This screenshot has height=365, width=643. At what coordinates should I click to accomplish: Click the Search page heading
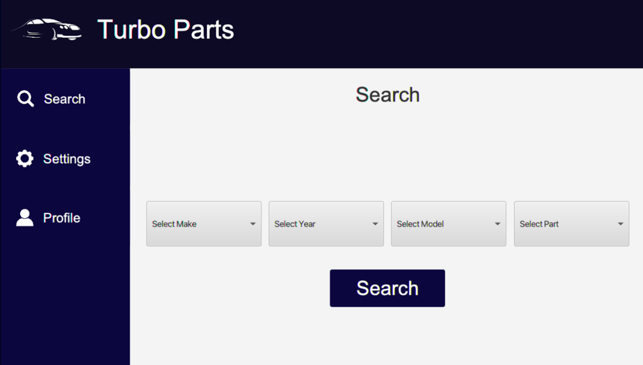tap(388, 95)
